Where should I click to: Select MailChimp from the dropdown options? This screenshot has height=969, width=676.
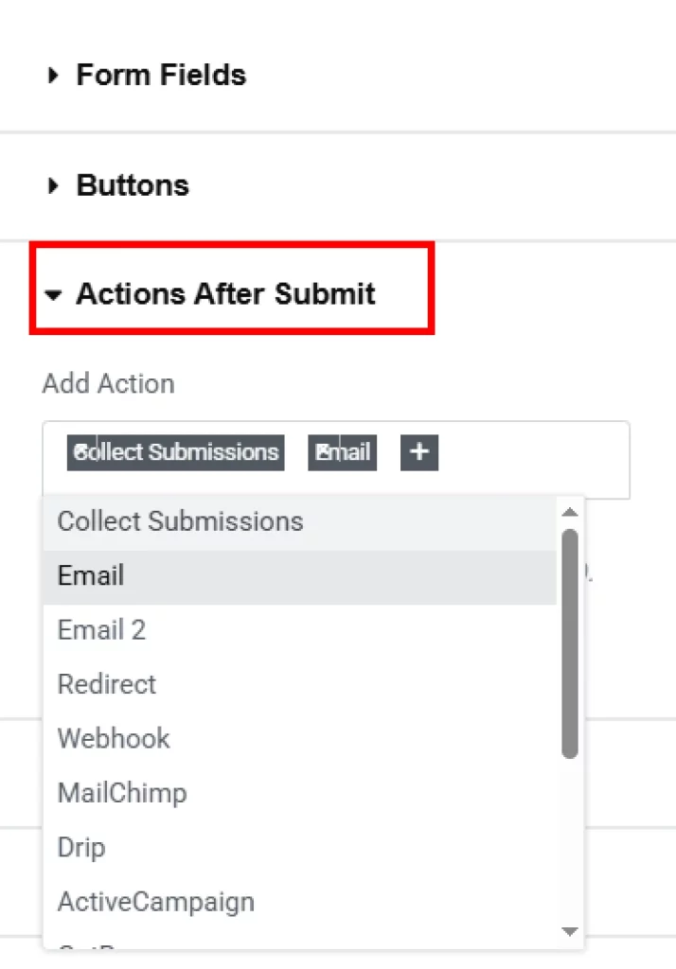click(x=121, y=793)
